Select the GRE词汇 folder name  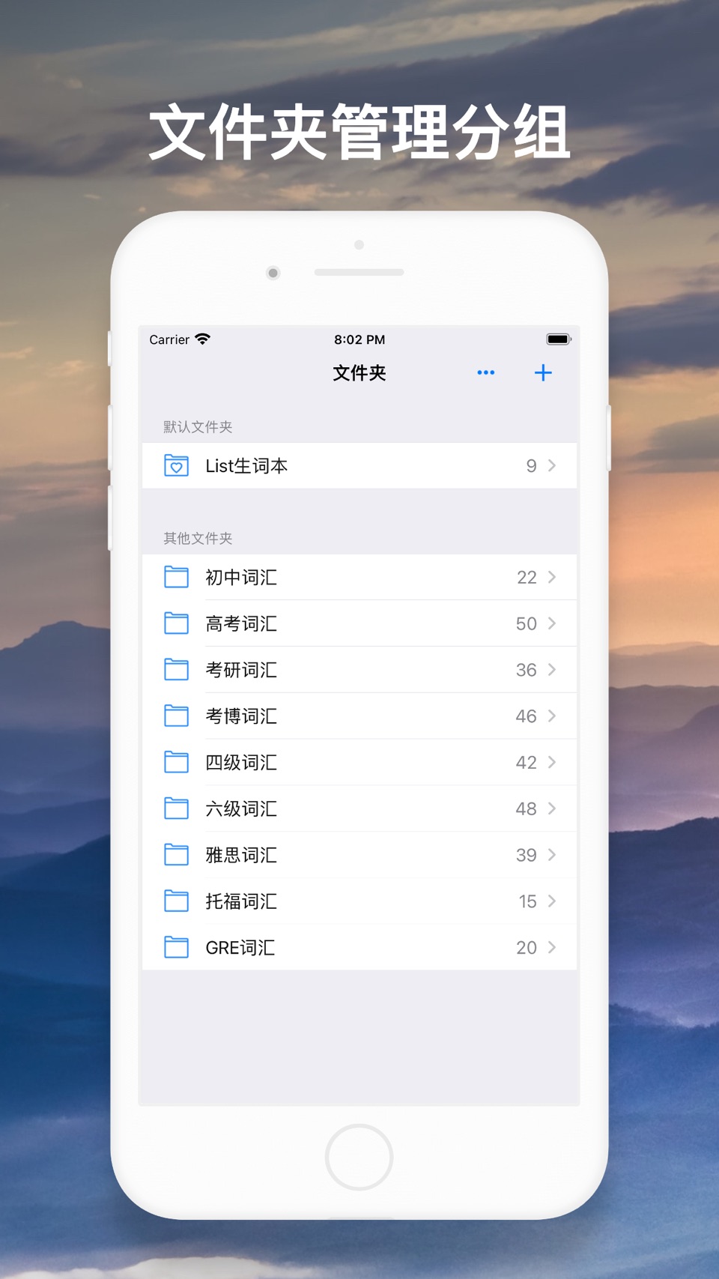coord(240,949)
